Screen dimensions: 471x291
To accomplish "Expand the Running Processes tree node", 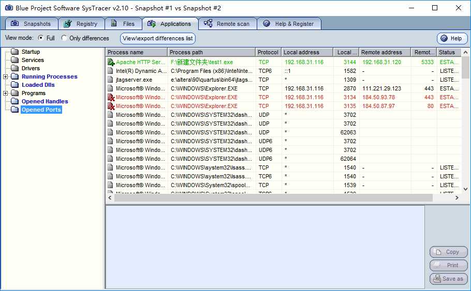I will pyautogui.click(x=5, y=77).
